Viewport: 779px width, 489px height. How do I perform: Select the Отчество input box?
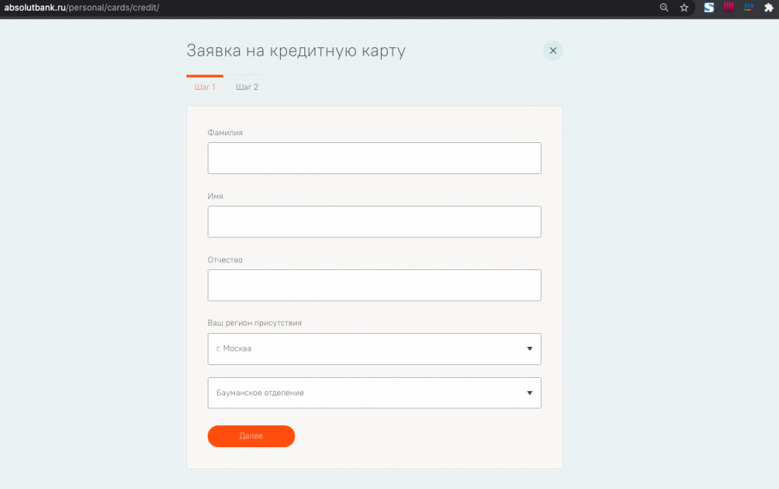(x=374, y=285)
